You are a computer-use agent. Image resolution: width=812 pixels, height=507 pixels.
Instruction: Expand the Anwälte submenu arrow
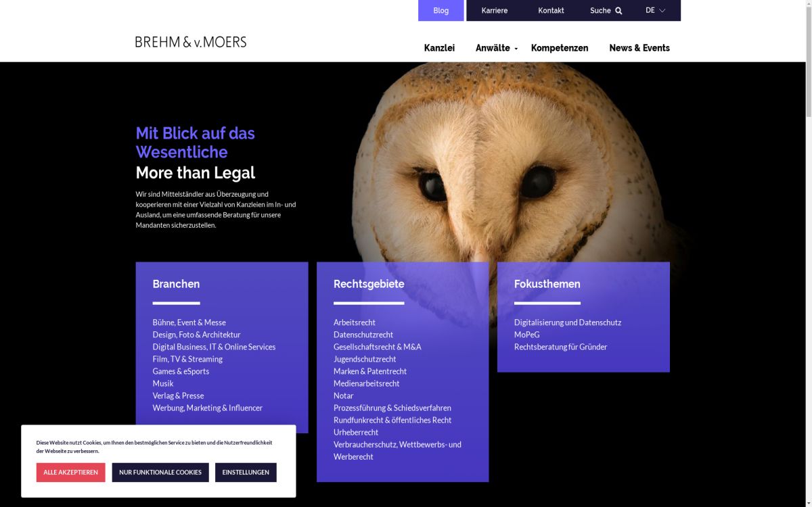coord(516,49)
